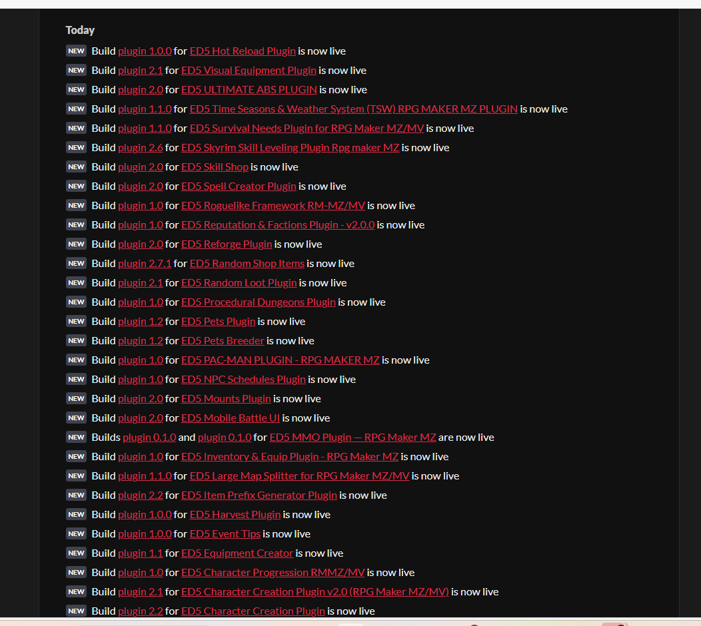The height and width of the screenshot is (626, 701).
Task: Open plugin 2.2 build for Item Prefix Generator
Action: tap(141, 495)
